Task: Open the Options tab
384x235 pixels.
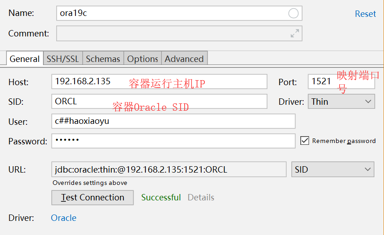Action: click(143, 59)
